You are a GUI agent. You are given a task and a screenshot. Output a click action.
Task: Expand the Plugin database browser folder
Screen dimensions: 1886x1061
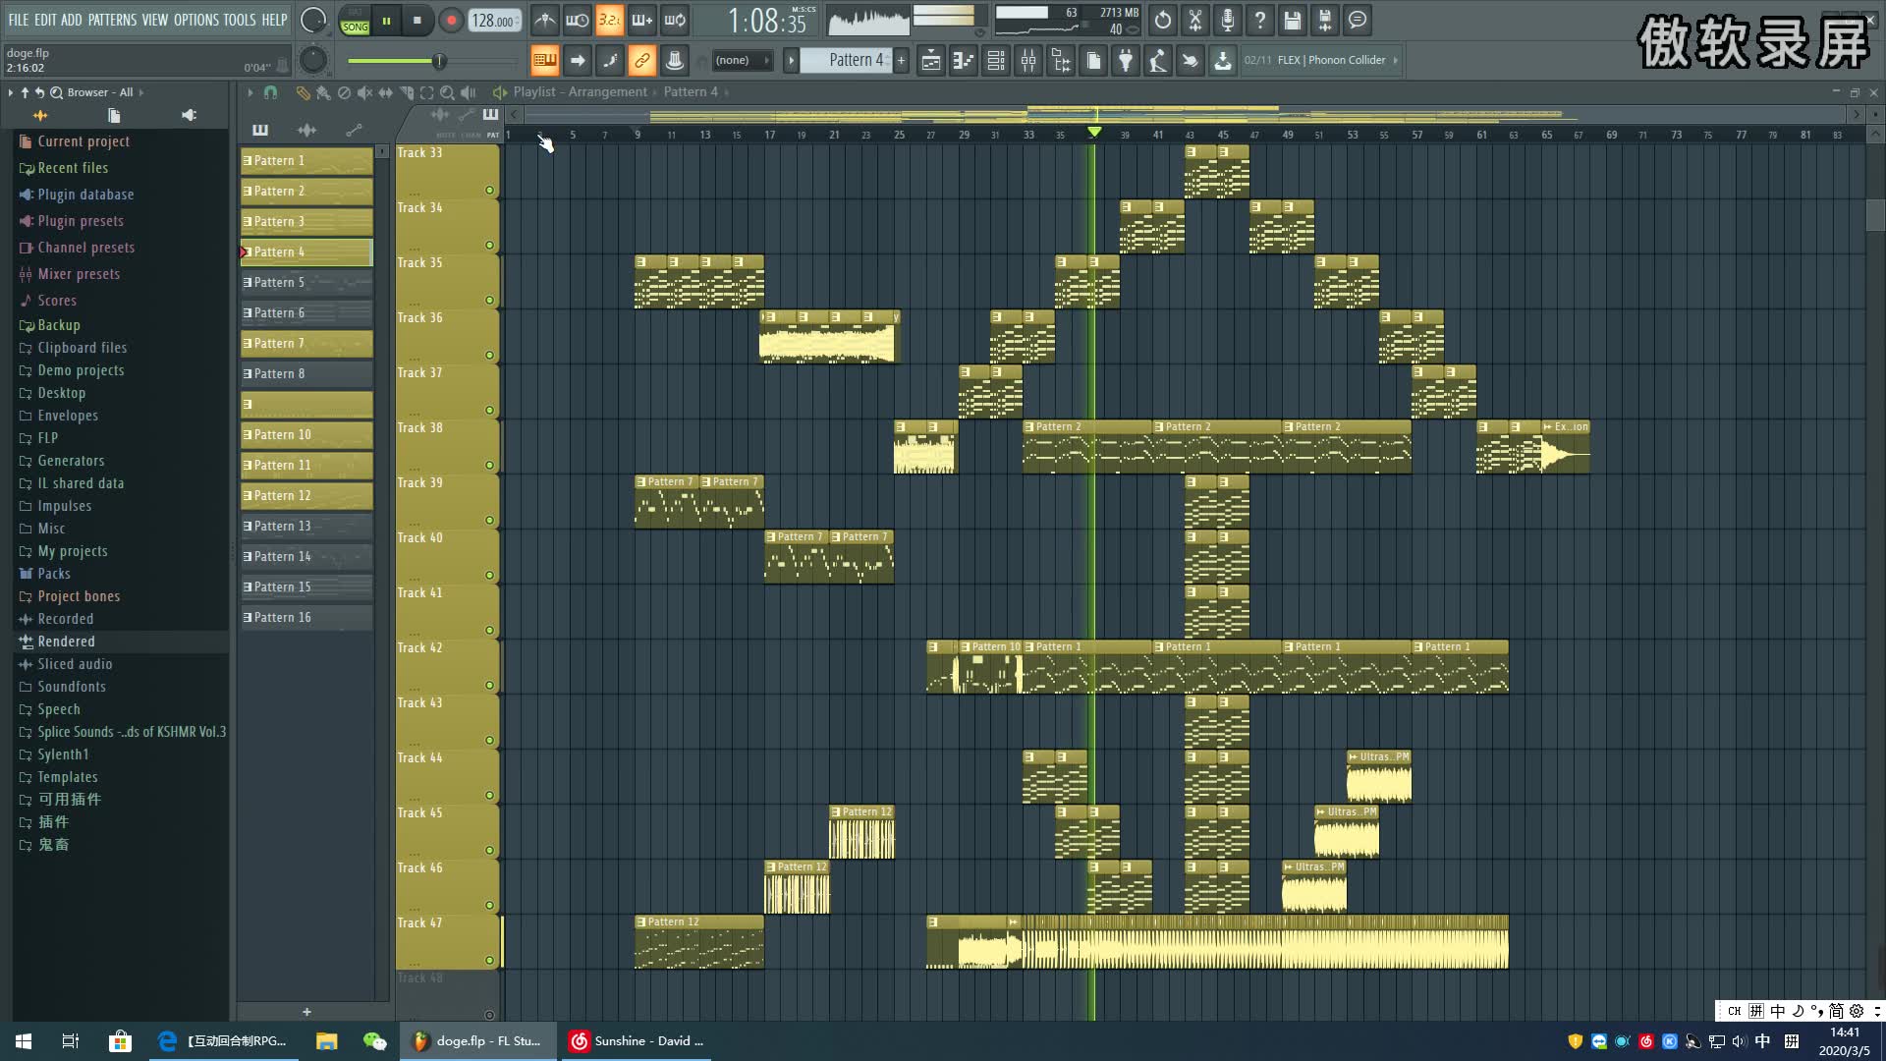point(85,195)
